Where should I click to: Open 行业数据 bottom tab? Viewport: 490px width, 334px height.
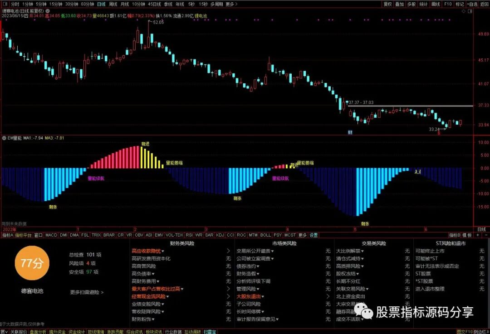tap(173, 331)
